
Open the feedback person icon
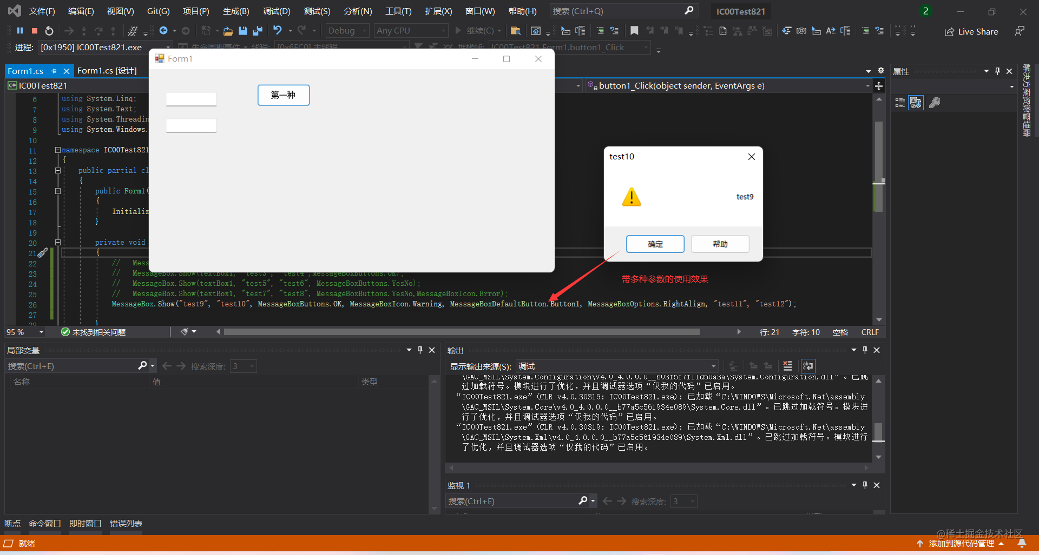coord(1020,31)
